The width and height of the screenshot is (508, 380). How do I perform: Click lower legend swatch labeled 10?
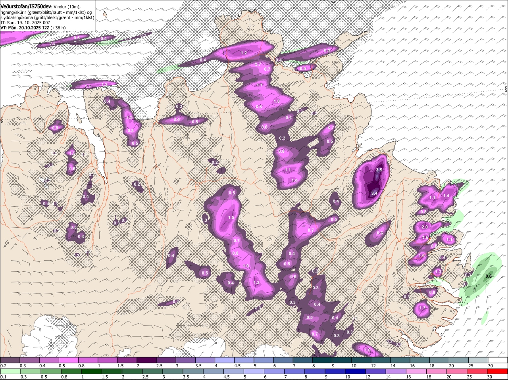[356, 372]
